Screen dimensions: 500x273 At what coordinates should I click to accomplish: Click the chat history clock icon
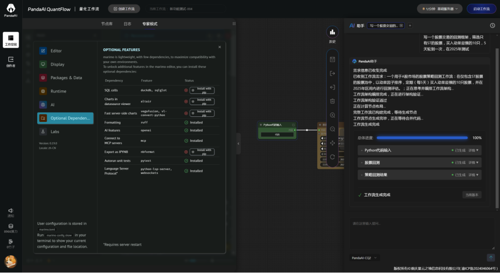click(492, 25)
